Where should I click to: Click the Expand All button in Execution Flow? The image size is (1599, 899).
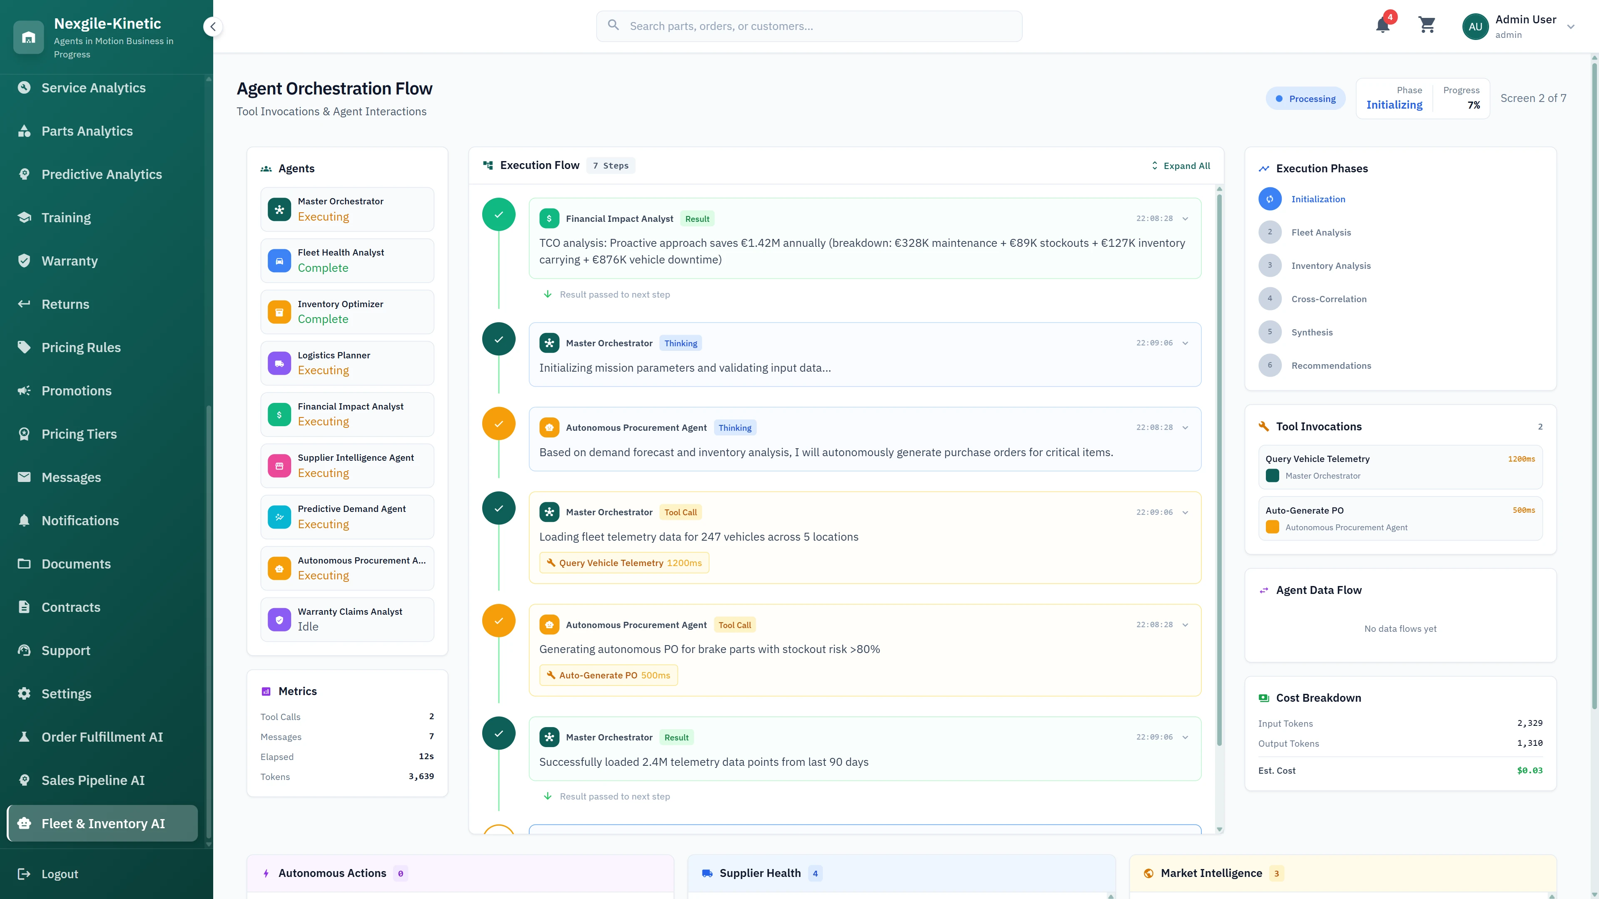[x=1180, y=165]
